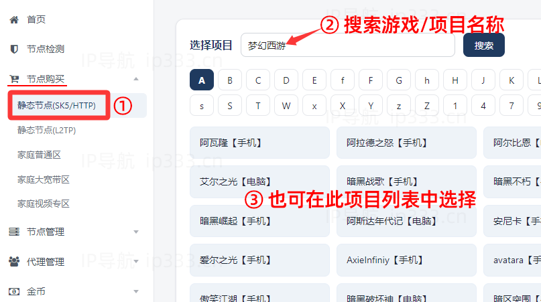The width and height of the screenshot is (541, 302).
Task: Choose project 爱尔之光【手机】
Action: click(260, 260)
